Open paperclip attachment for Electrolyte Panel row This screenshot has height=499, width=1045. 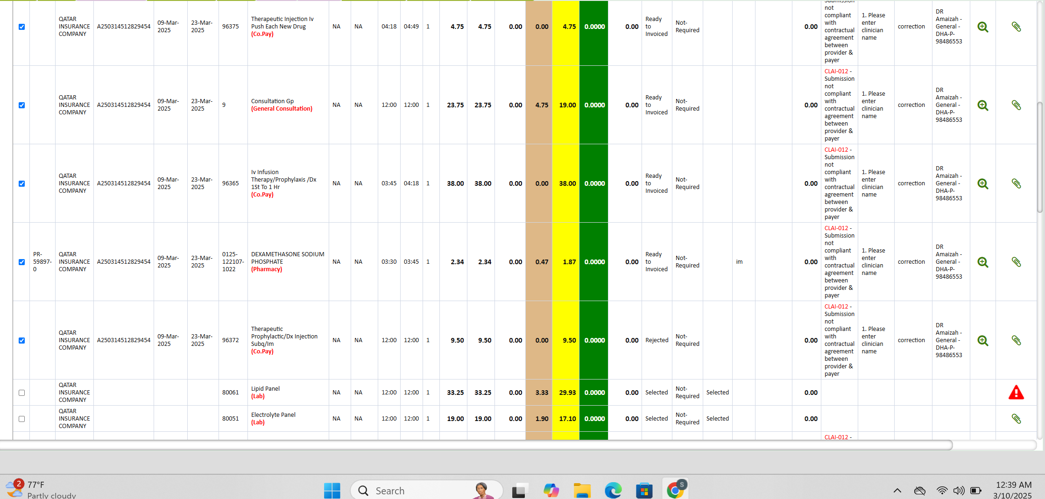[x=1016, y=419]
